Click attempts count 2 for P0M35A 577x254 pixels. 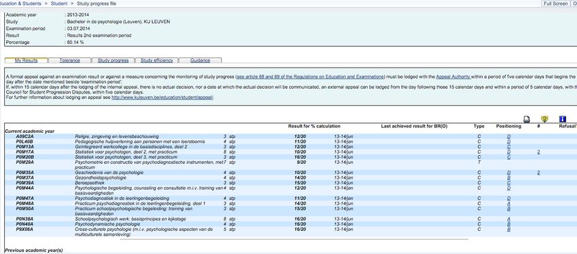[538, 173]
